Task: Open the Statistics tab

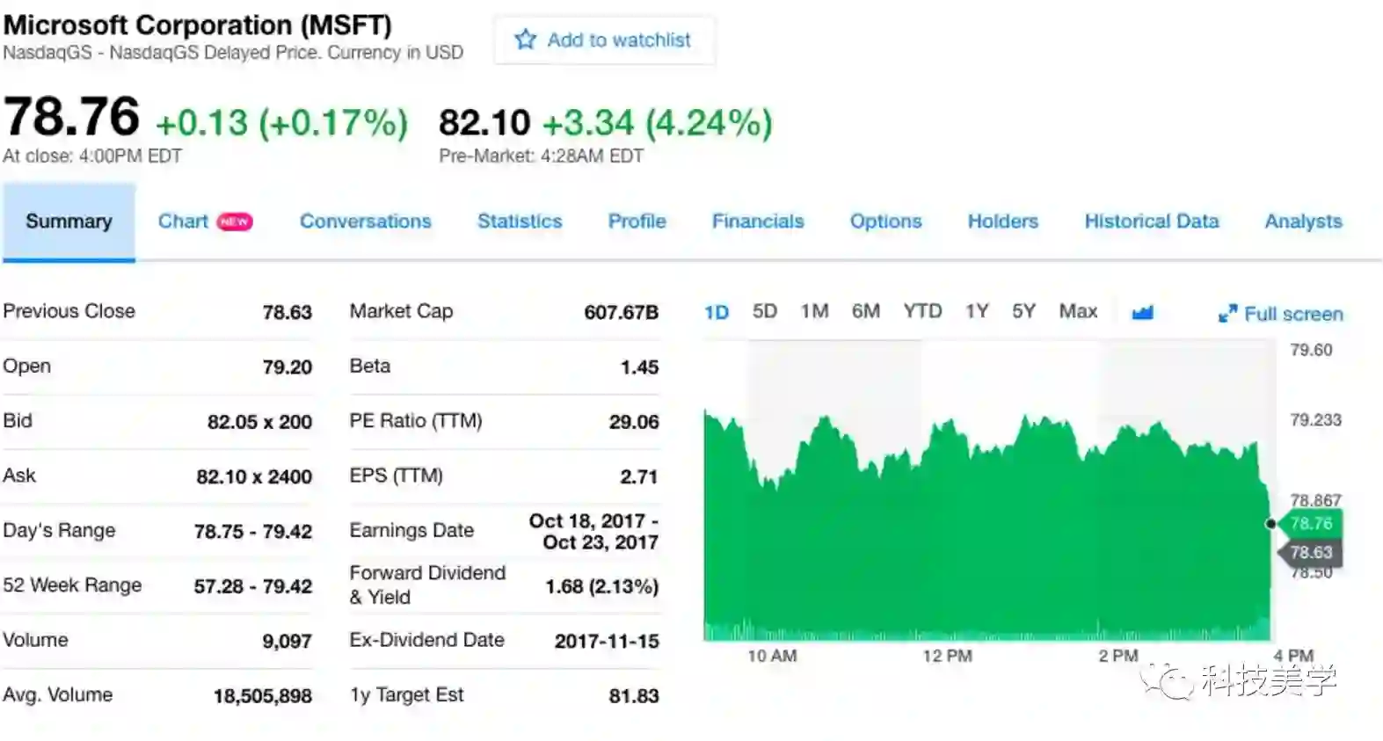Action: (519, 222)
